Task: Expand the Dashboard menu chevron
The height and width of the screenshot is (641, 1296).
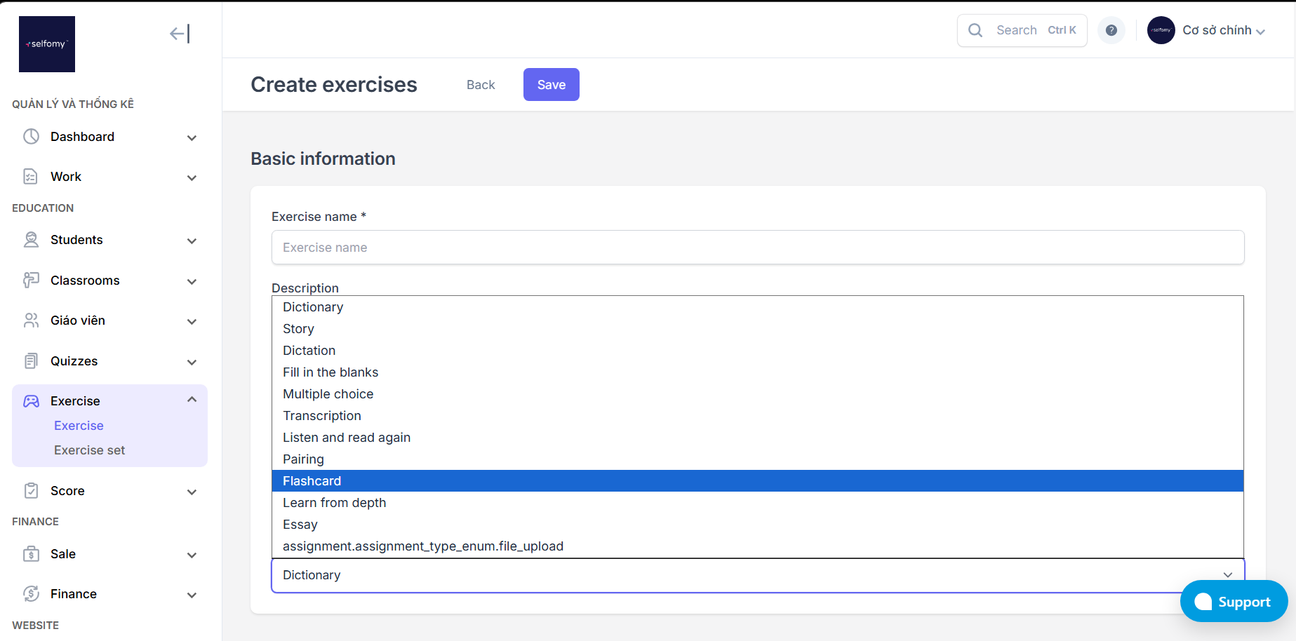Action: [x=192, y=137]
